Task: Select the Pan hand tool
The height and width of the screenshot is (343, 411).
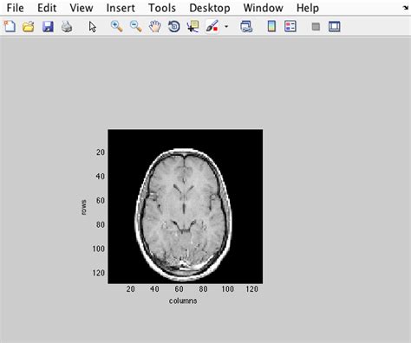Action: point(155,27)
